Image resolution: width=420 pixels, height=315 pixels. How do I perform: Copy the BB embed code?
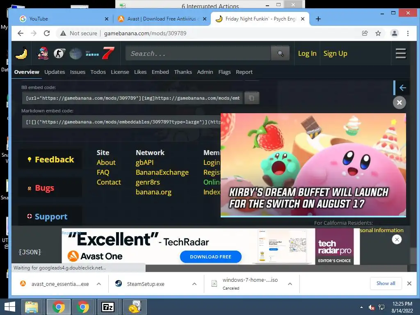(251, 98)
